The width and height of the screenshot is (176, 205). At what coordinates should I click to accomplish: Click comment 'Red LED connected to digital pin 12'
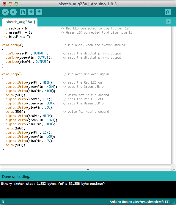95,28
